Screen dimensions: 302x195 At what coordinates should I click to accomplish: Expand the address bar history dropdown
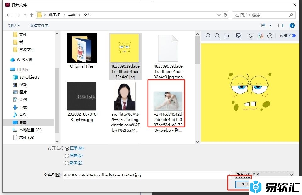pyautogui.click(x=219, y=15)
